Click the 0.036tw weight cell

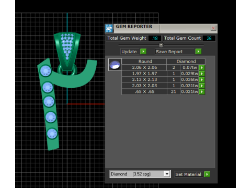189,79
